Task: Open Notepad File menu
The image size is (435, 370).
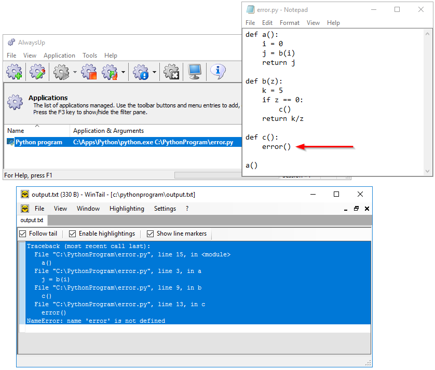Action: pos(250,23)
